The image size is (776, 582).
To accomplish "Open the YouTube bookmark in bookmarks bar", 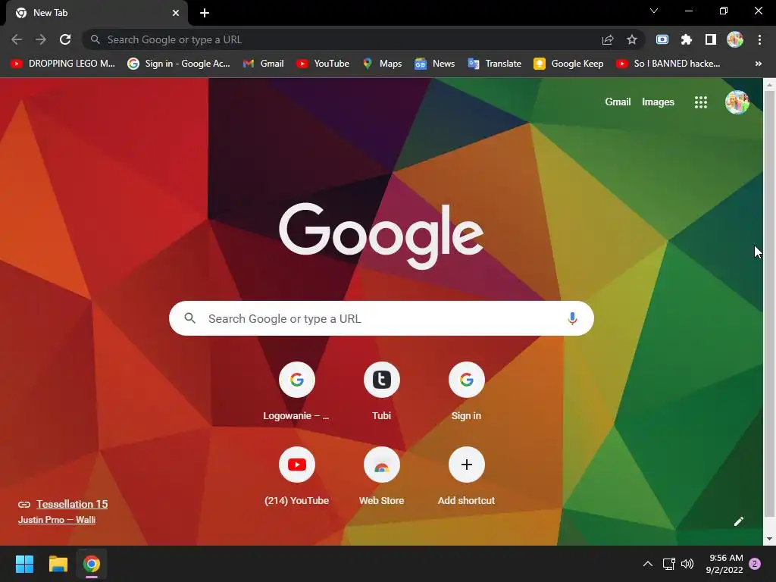I will (x=323, y=64).
